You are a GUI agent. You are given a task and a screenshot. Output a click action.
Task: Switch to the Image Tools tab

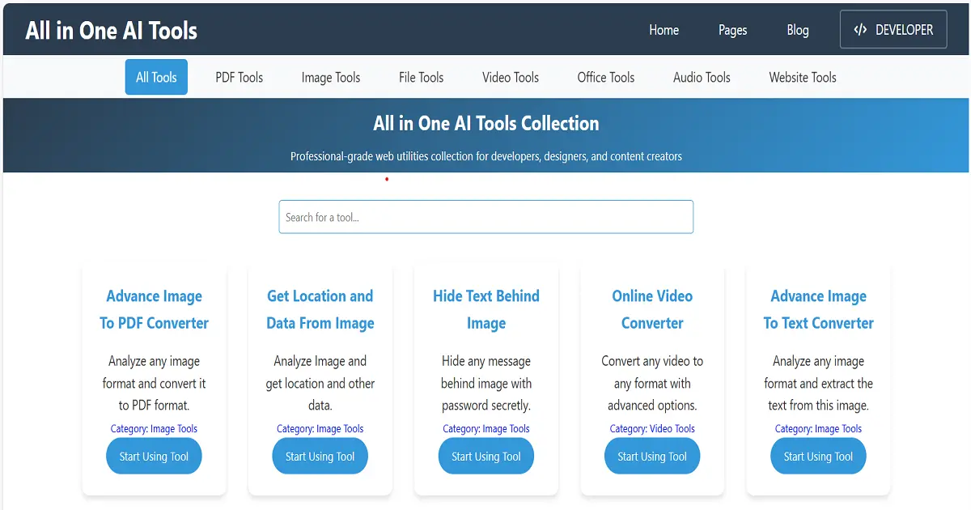point(330,77)
